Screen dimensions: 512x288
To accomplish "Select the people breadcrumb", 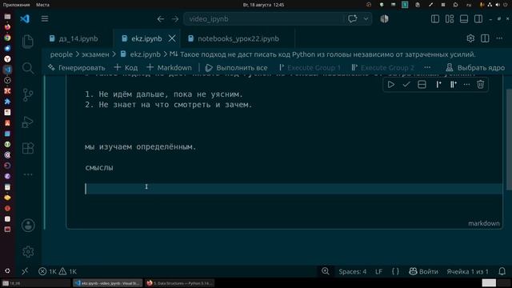I will [x=62, y=54].
